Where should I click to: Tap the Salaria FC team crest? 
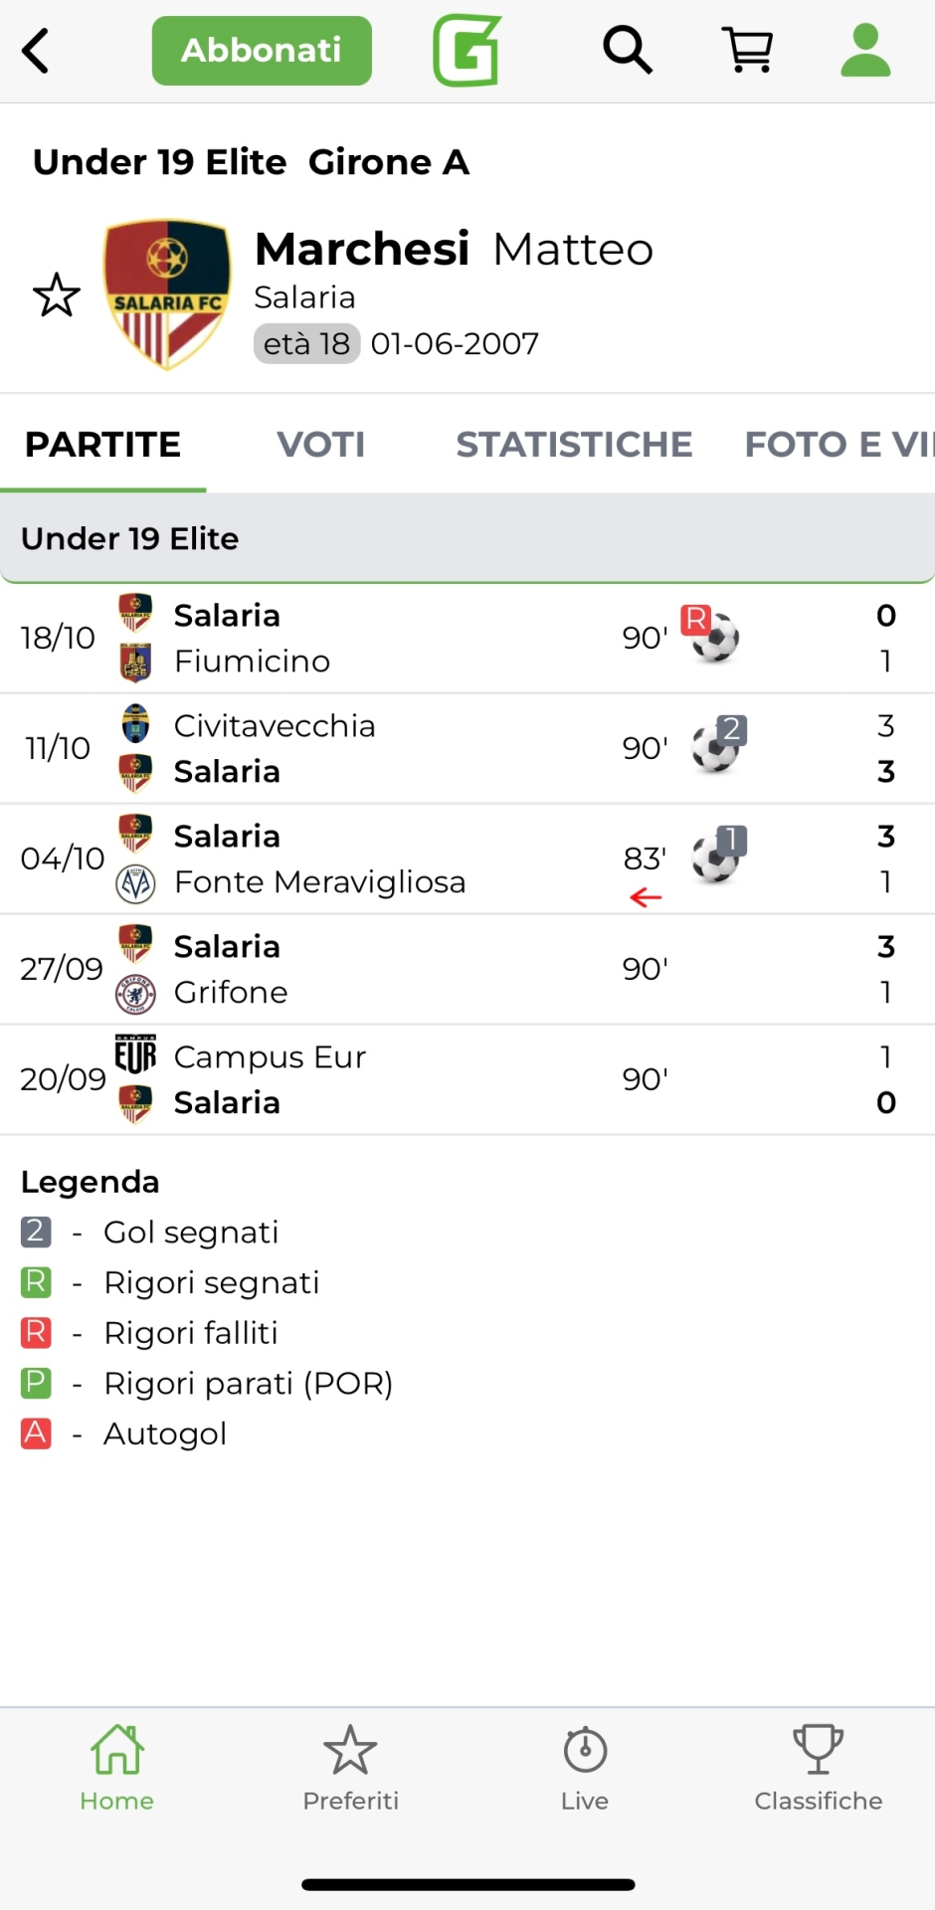[x=167, y=293]
